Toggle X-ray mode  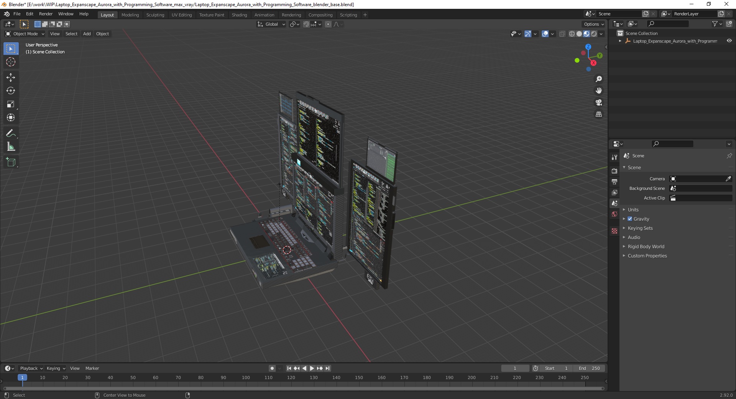(562, 34)
